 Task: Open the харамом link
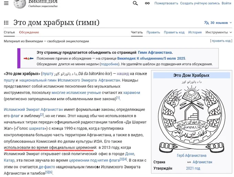pos(131,93)
